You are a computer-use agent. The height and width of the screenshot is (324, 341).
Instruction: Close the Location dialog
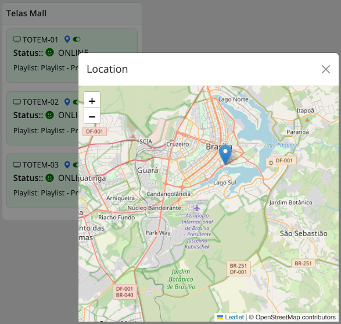(325, 69)
